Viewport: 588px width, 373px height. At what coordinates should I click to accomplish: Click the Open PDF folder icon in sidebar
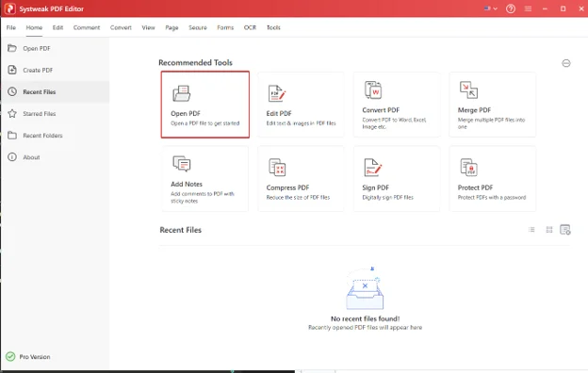[12, 48]
